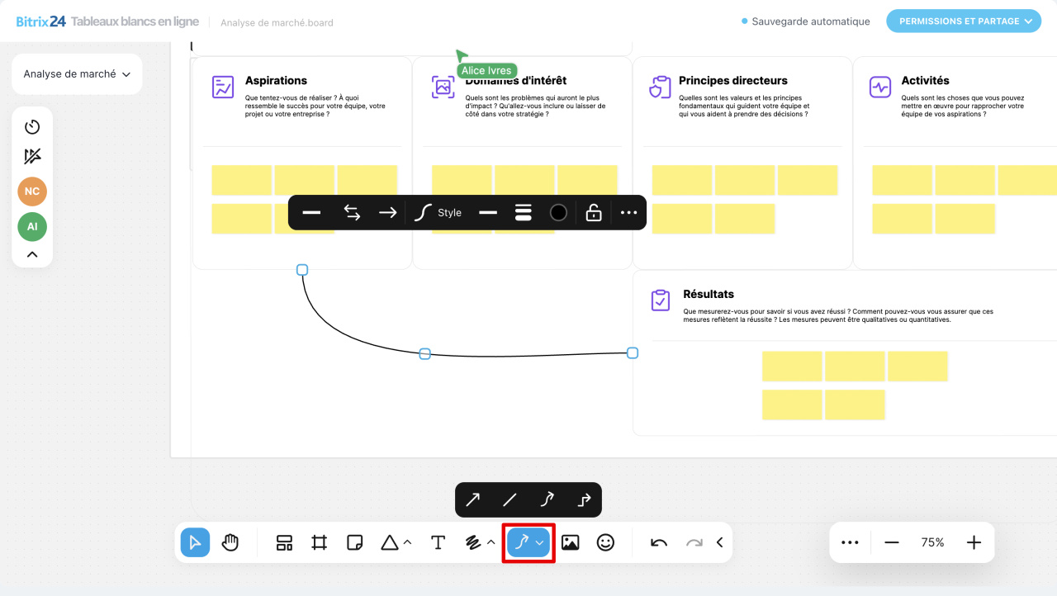Open the image insert tool

click(570, 542)
